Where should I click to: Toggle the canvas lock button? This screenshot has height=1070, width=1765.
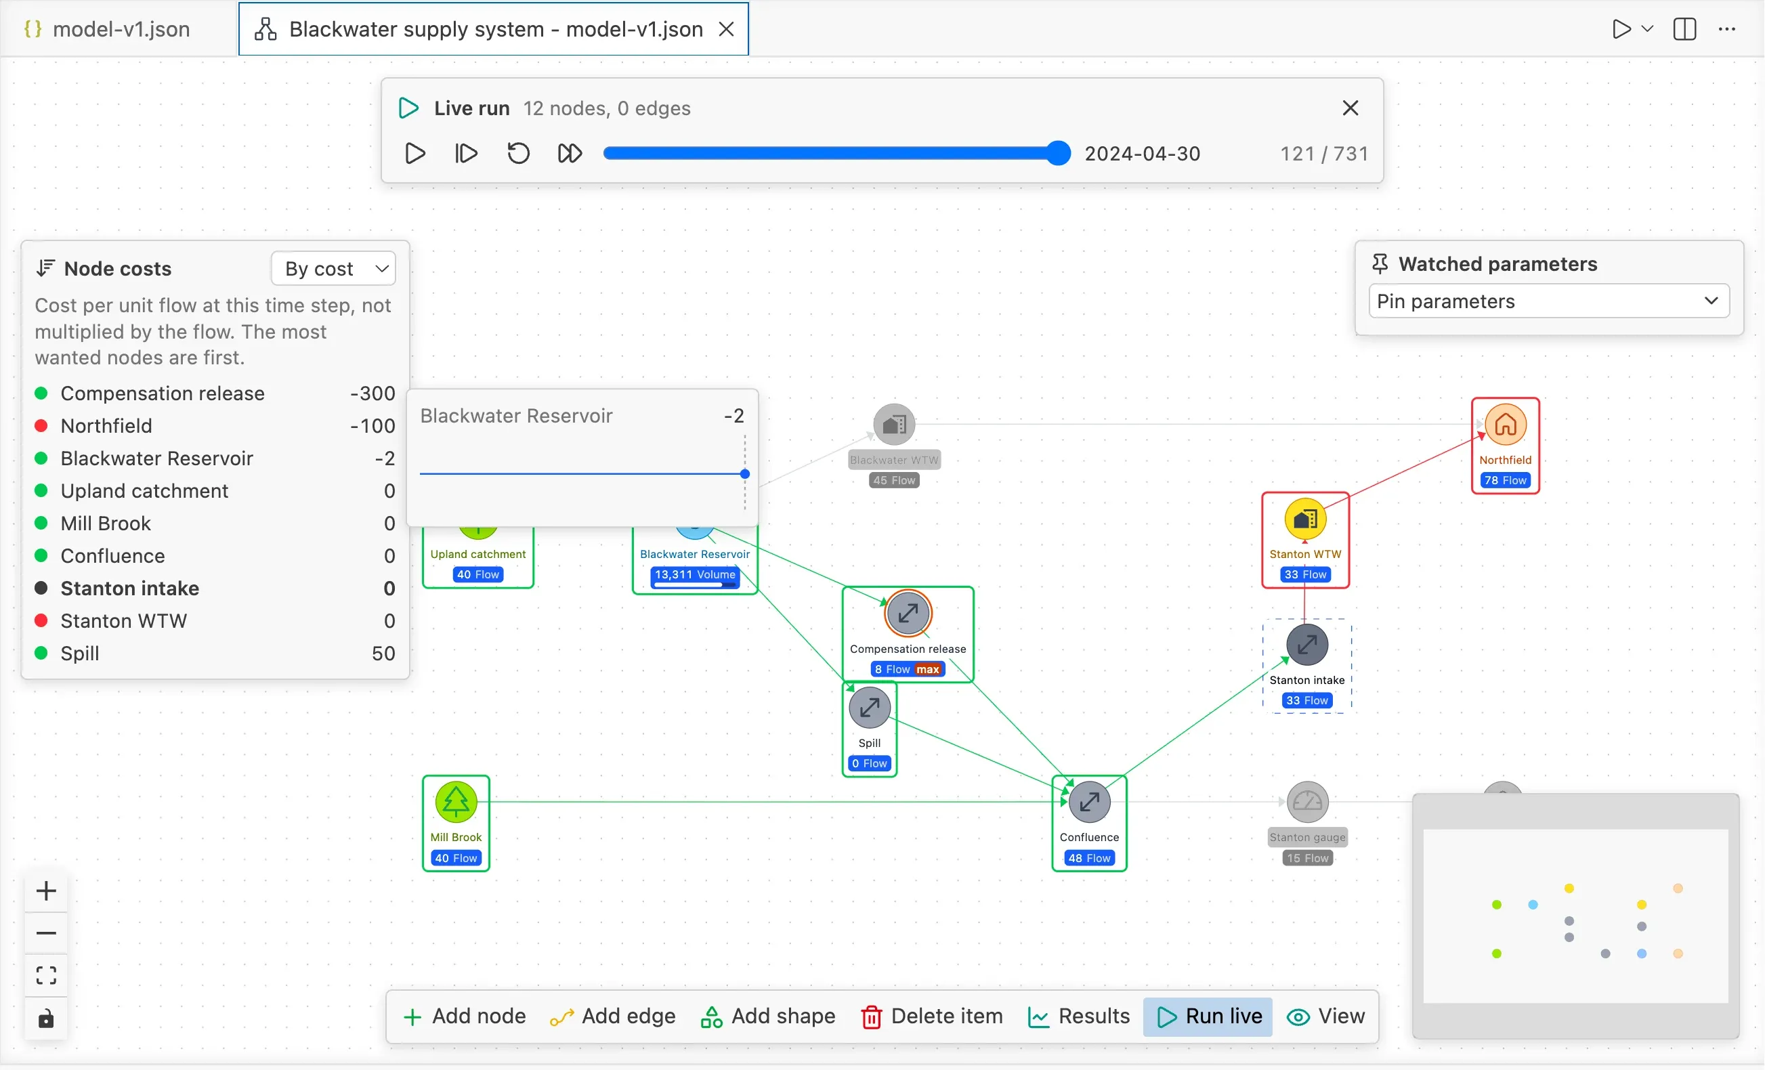pyautogui.click(x=47, y=1019)
